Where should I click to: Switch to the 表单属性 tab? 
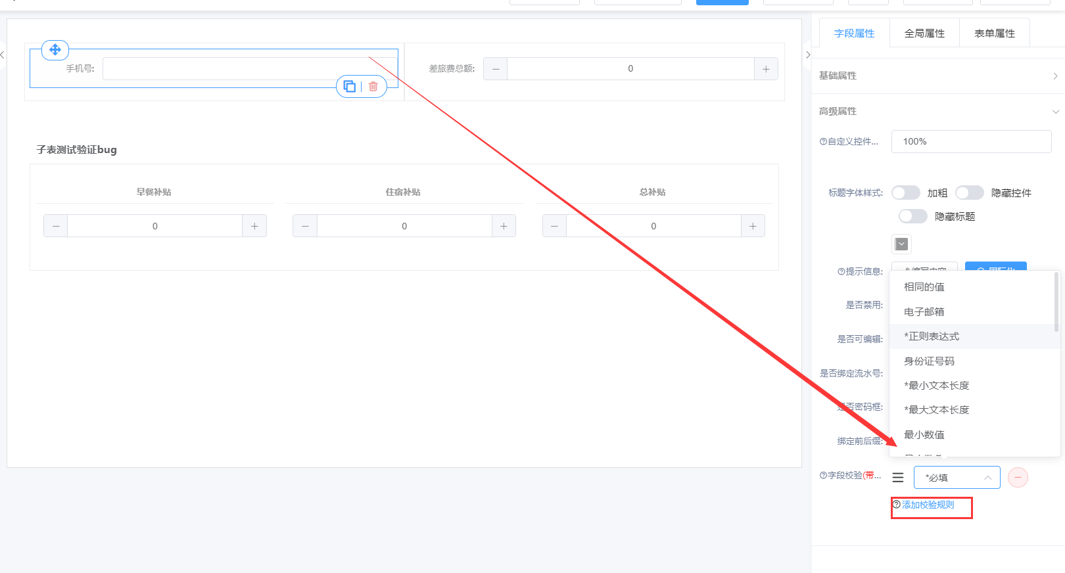[x=995, y=34]
